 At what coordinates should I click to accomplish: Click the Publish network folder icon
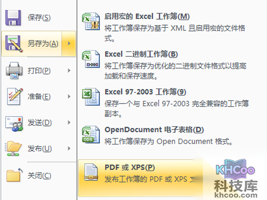[13, 149]
